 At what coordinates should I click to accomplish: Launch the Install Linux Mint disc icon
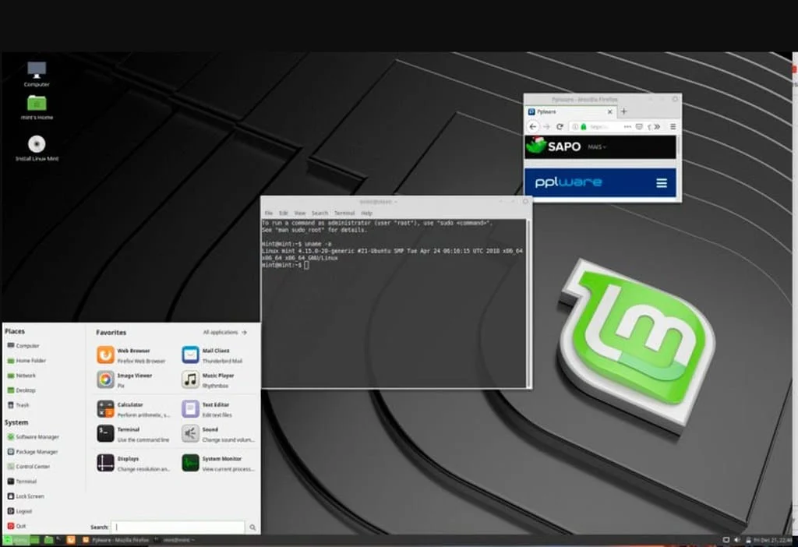(37, 148)
